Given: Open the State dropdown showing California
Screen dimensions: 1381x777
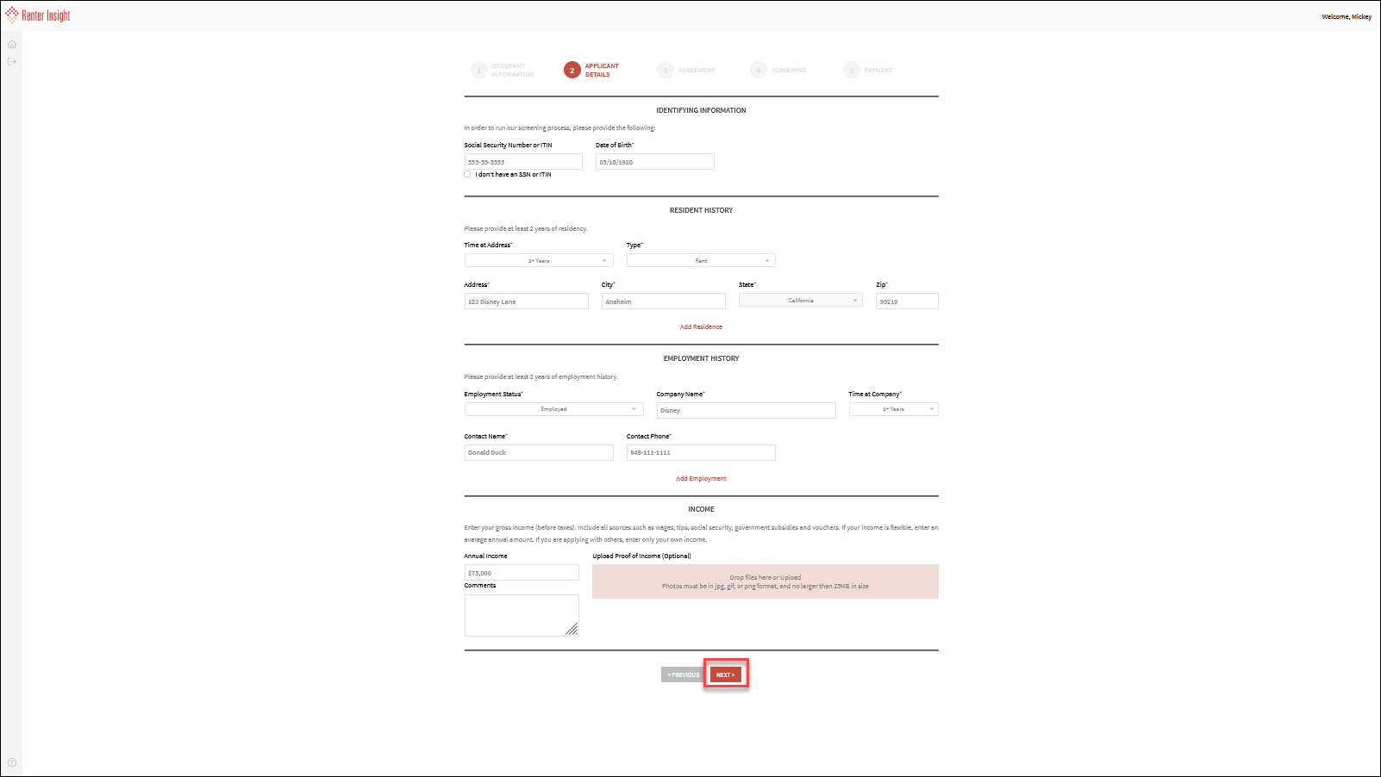Looking at the screenshot, I should 801,301.
